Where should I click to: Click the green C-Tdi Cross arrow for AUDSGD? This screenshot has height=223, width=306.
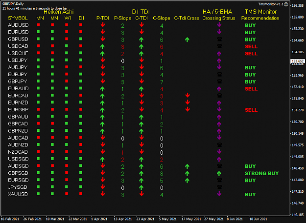(187, 166)
